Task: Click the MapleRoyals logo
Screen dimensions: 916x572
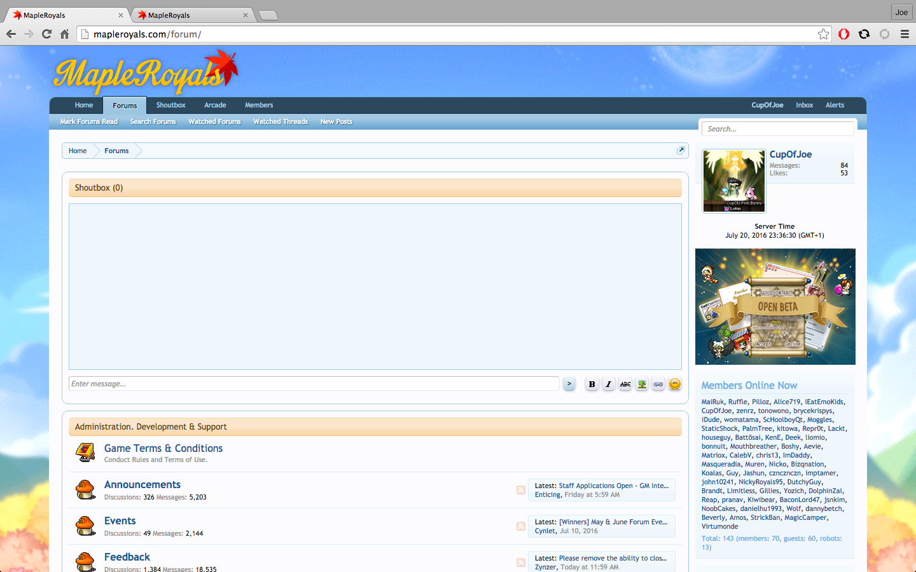Action: 146,73
